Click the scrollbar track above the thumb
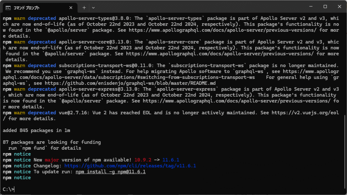 [345, 68]
